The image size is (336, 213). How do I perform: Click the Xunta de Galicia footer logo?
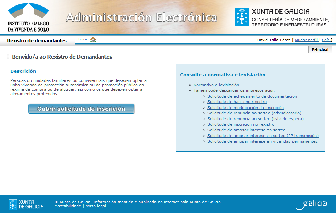click(26, 204)
